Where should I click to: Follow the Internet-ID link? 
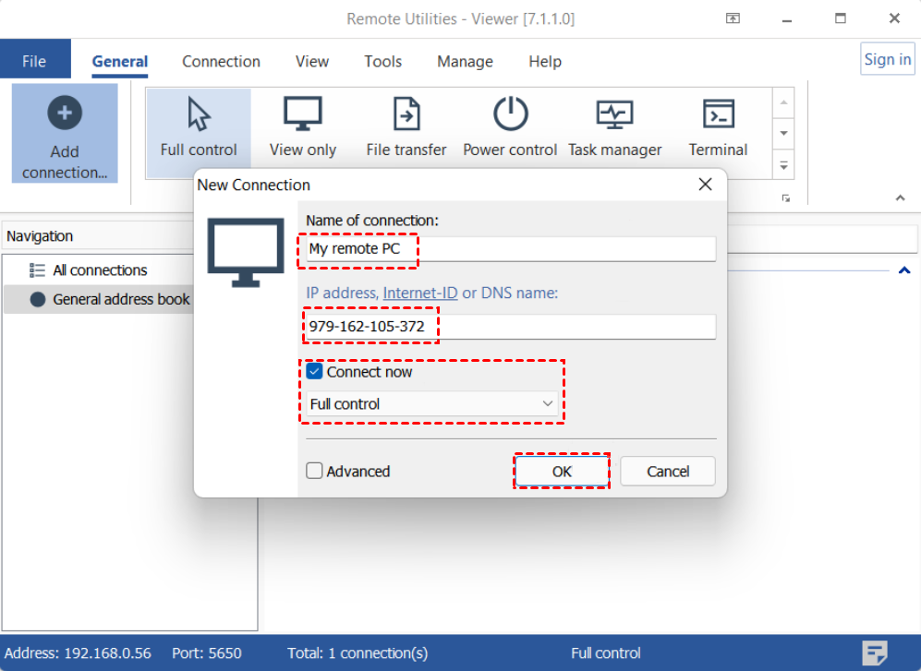click(420, 293)
